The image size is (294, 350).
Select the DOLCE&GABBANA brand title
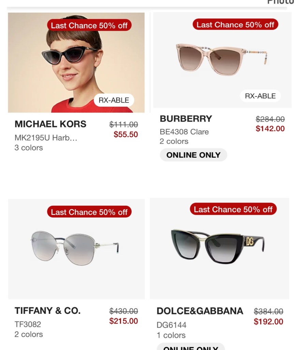[x=200, y=311]
